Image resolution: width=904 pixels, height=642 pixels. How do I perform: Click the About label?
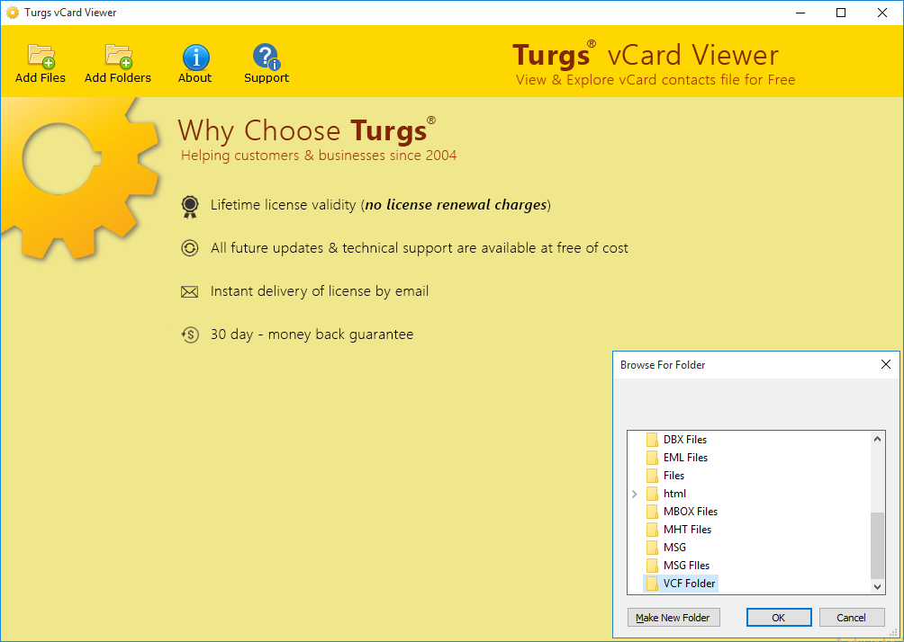tap(194, 77)
